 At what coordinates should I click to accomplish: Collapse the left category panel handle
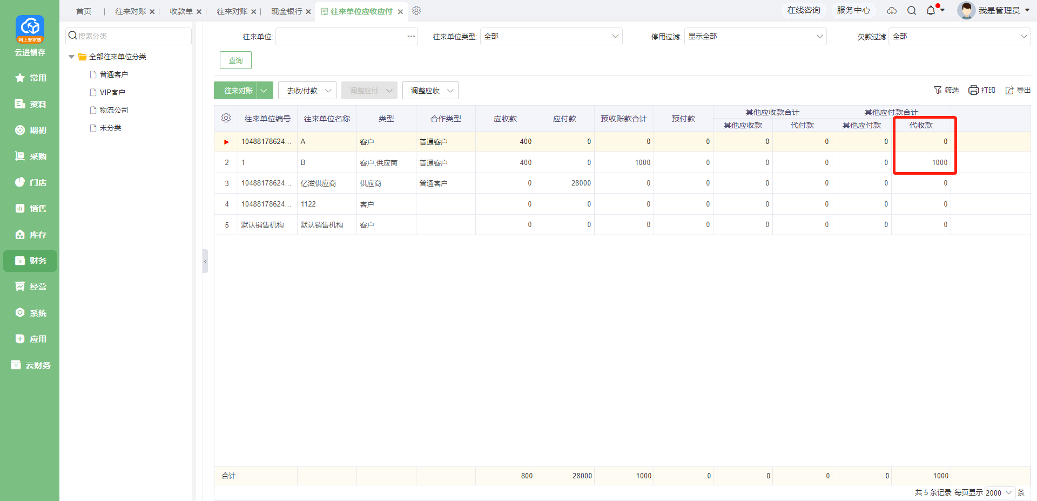coord(205,261)
